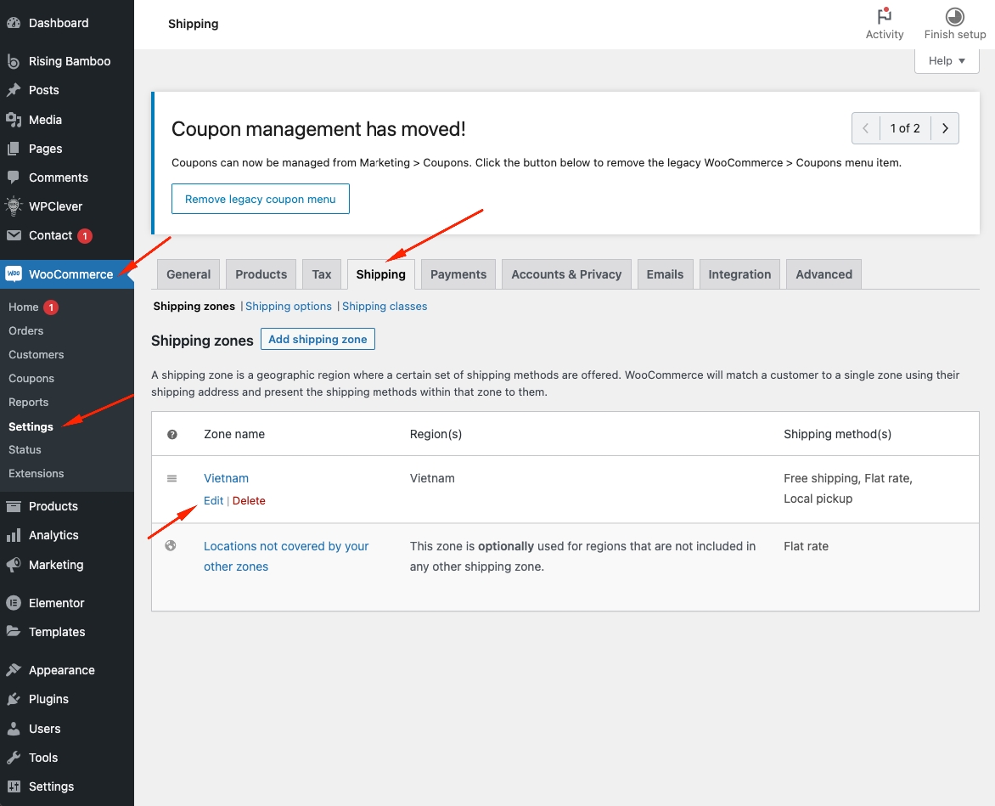Image resolution: width=995 pixels, height=806 pixels.
Task: Open the Shipping classes sub-link
Action: pyautogui.click(x=385, y=306)
